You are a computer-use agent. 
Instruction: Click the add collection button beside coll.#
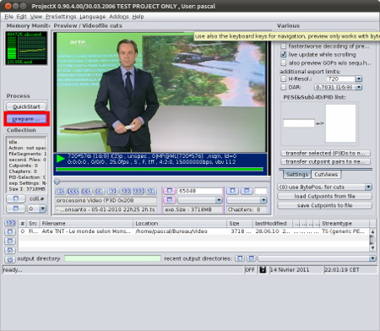click(x=16, y=198)
